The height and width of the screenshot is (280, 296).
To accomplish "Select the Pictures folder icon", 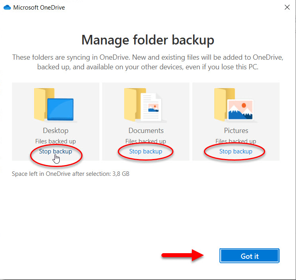I will click(234, 104).
